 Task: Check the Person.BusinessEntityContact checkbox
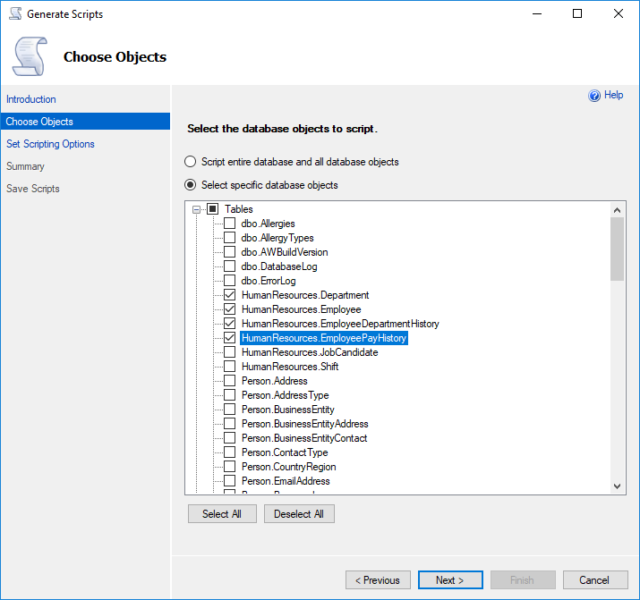click(230, 438)
